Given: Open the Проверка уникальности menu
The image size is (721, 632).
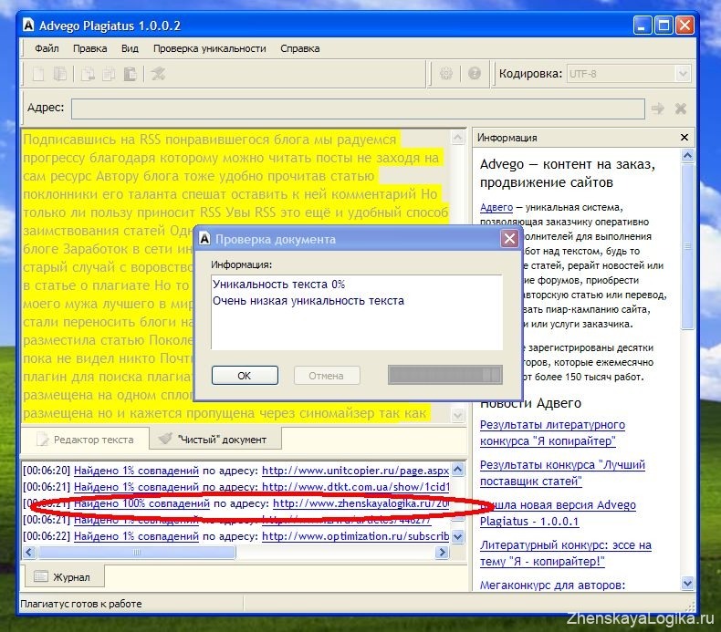Looking at the screenshot, I should 210,48.
